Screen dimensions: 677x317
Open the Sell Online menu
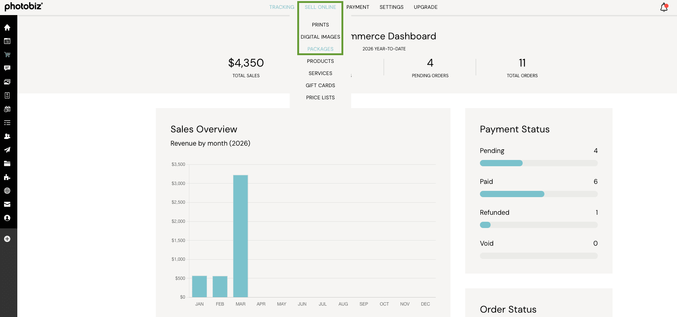[x=320, y=7]
